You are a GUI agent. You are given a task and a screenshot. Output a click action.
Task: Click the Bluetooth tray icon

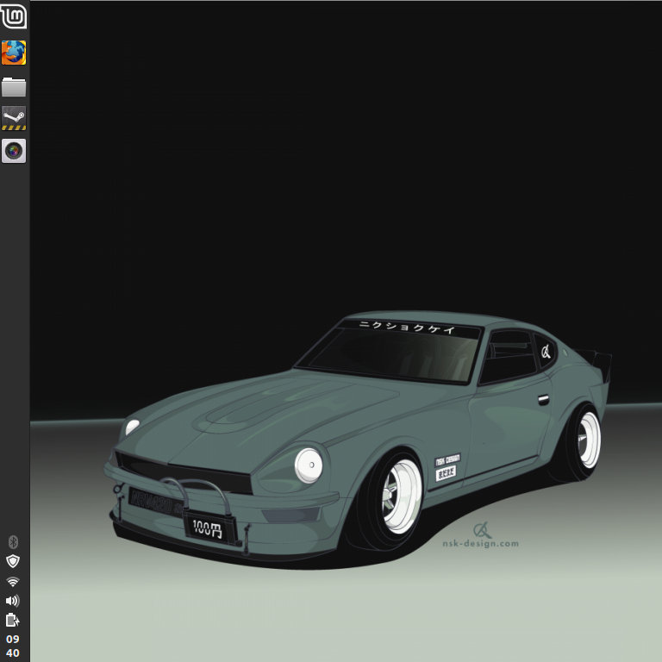point(13,542)
